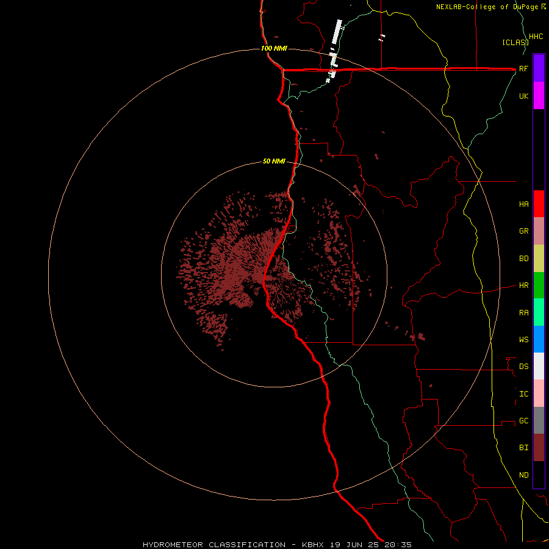
Task: Pick the dark green HR legend swatch
Action: [x=539, y=285]
